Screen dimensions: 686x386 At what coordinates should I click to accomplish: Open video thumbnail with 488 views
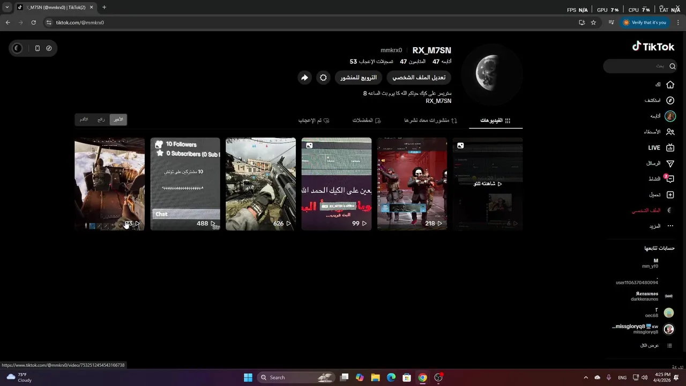(x=185, y=184)
